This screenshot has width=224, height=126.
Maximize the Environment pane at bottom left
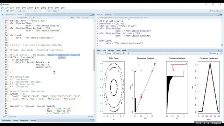click(93, 120)
